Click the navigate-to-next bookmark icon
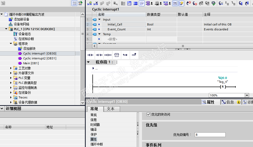The image size is (253, 147). [x=241, y=3]
